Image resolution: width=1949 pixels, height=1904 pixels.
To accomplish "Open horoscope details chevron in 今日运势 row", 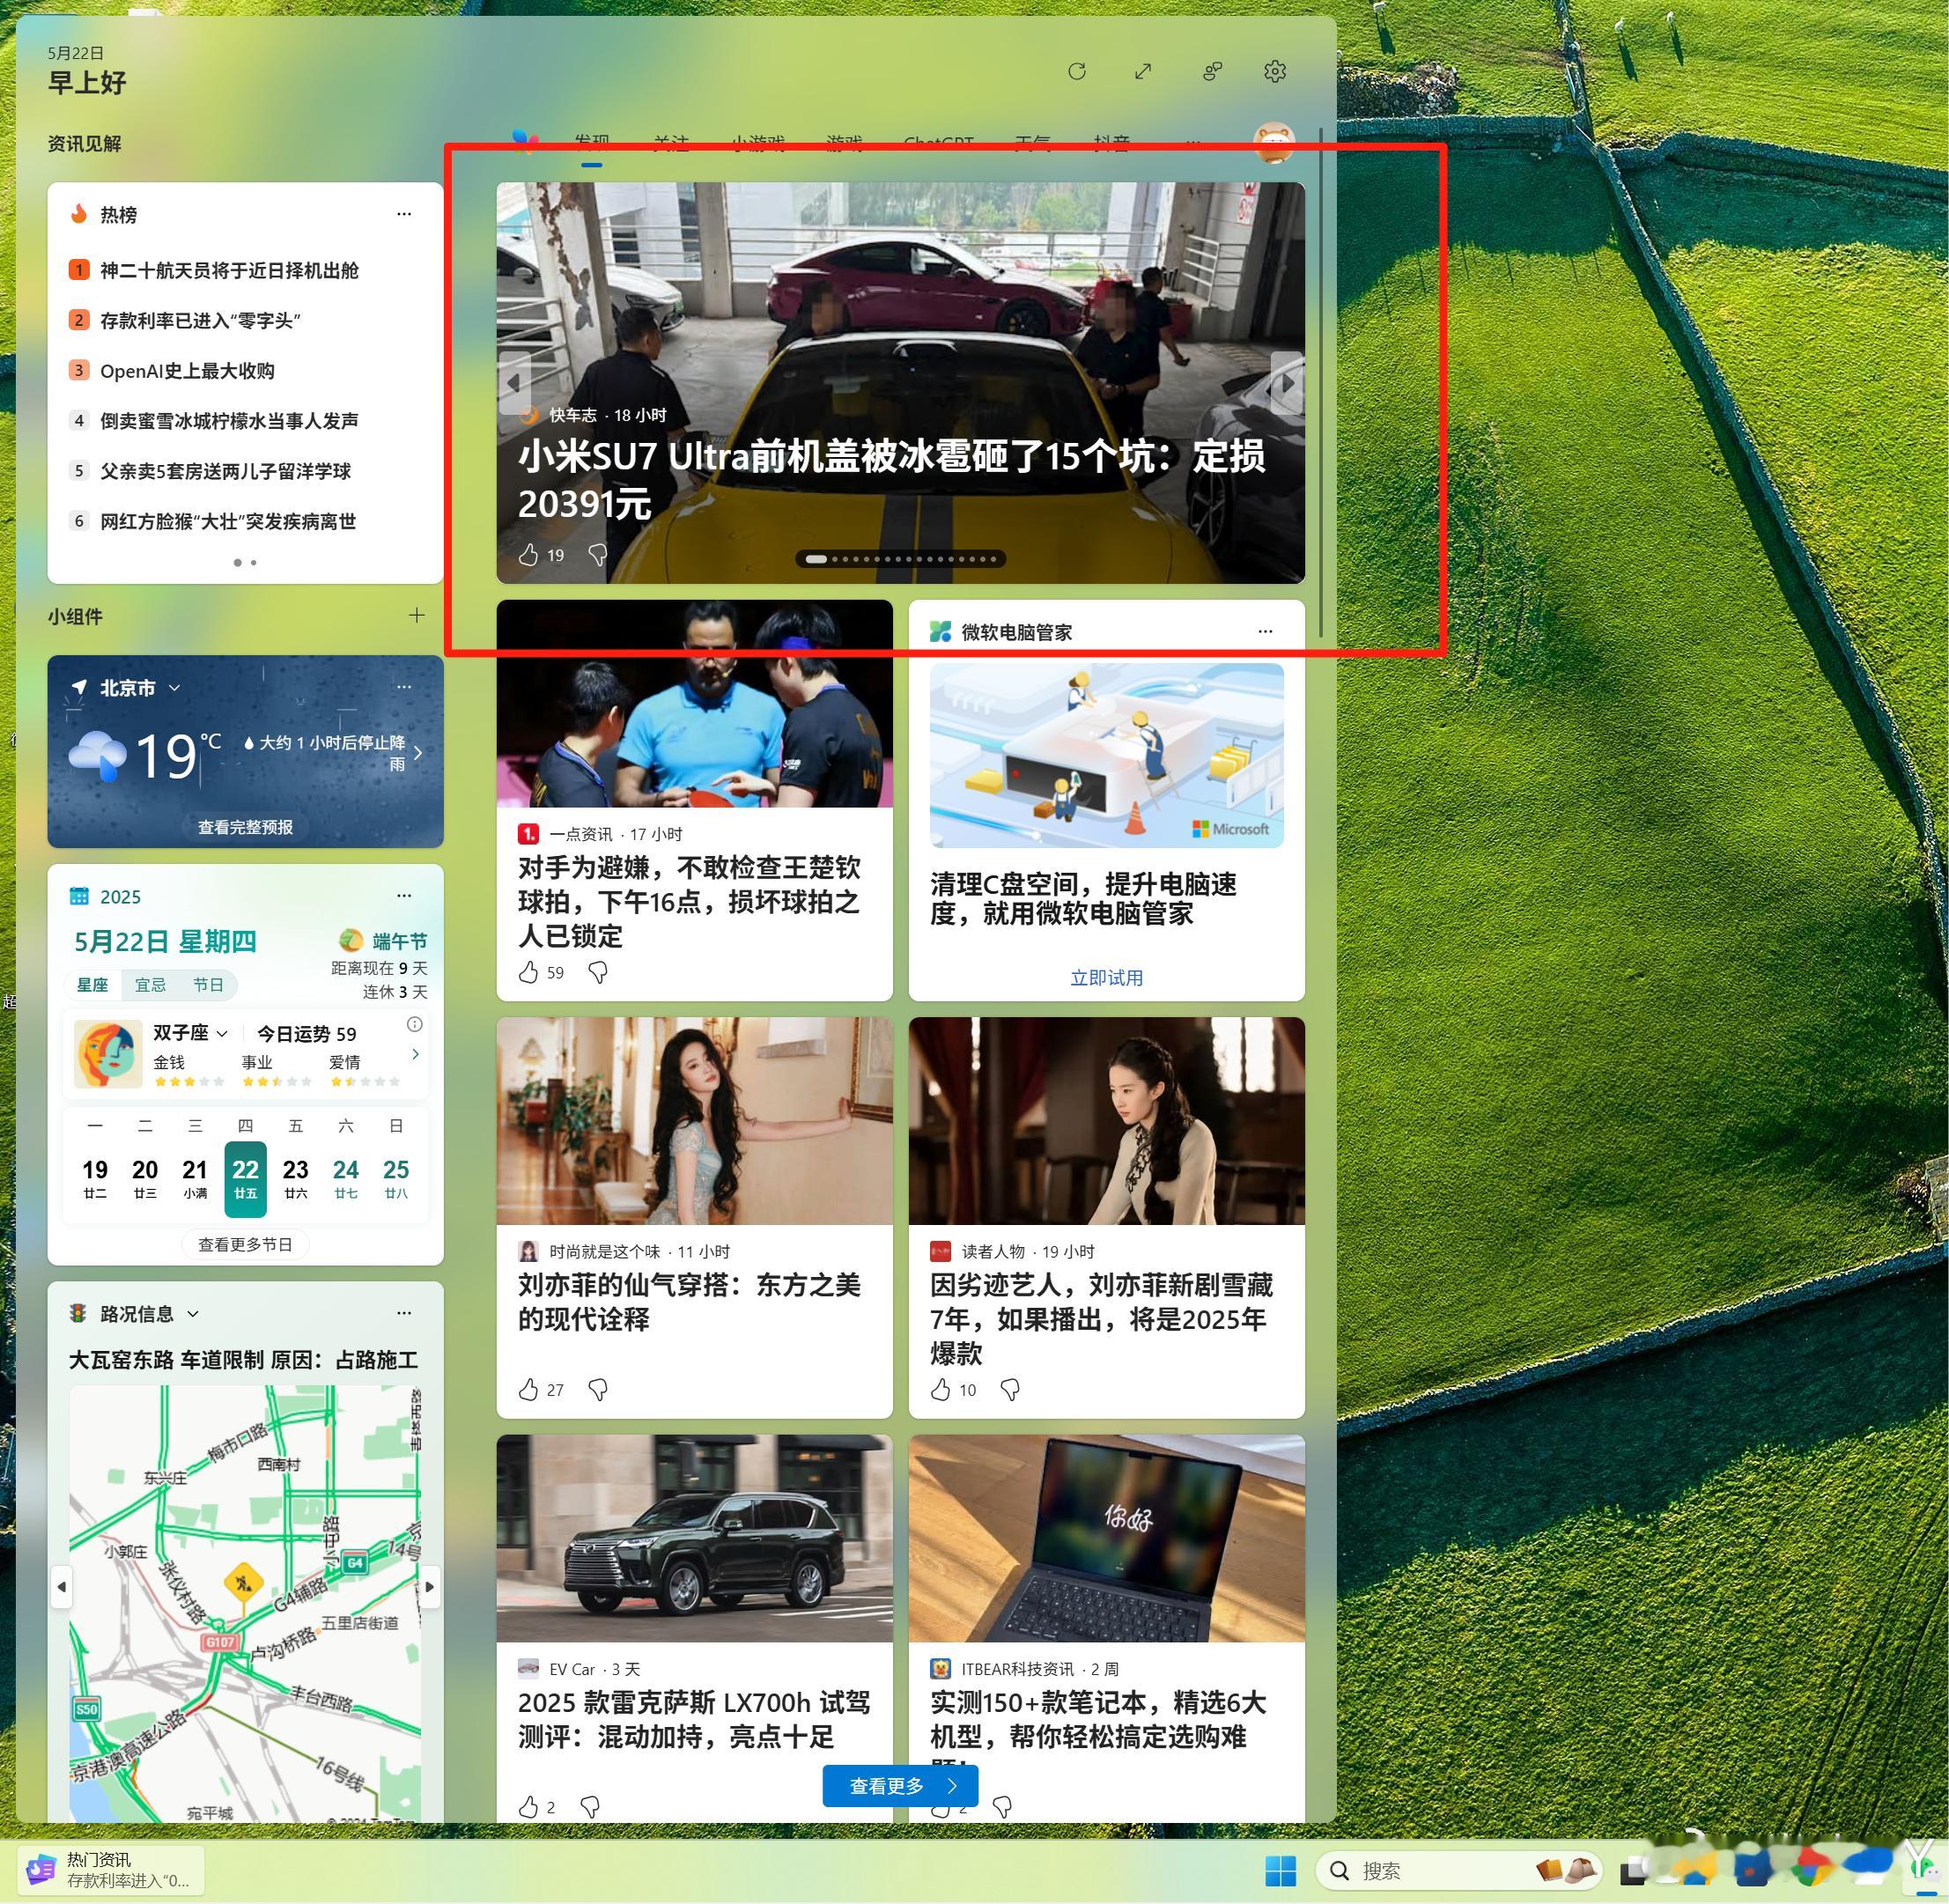I will pos(415,1054).
